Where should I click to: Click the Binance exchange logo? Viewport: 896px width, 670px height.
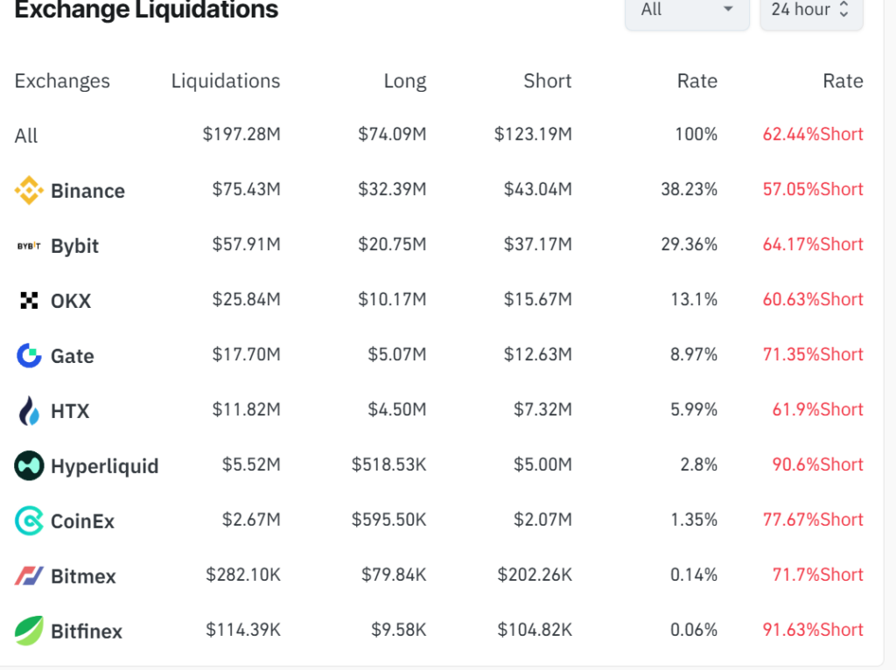click(x=28, y=190)
